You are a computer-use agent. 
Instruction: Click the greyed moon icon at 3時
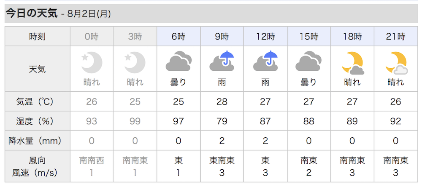tap(135, 63)
